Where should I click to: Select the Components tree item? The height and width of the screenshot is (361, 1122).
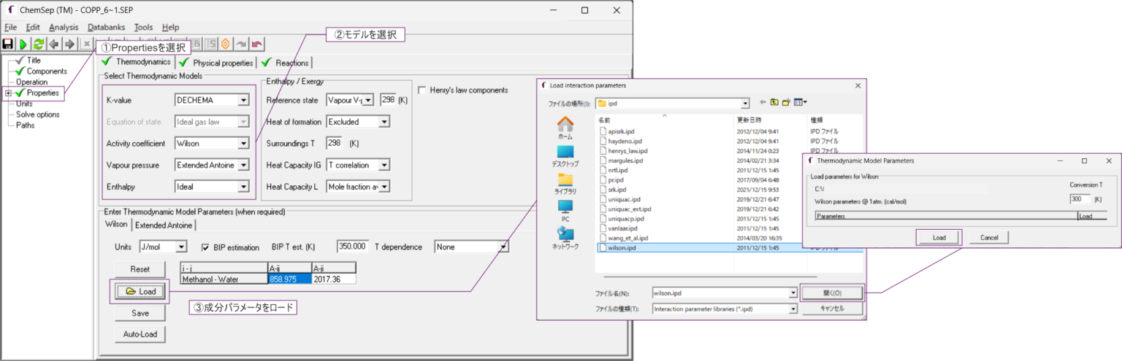click(x=47, y=71)
